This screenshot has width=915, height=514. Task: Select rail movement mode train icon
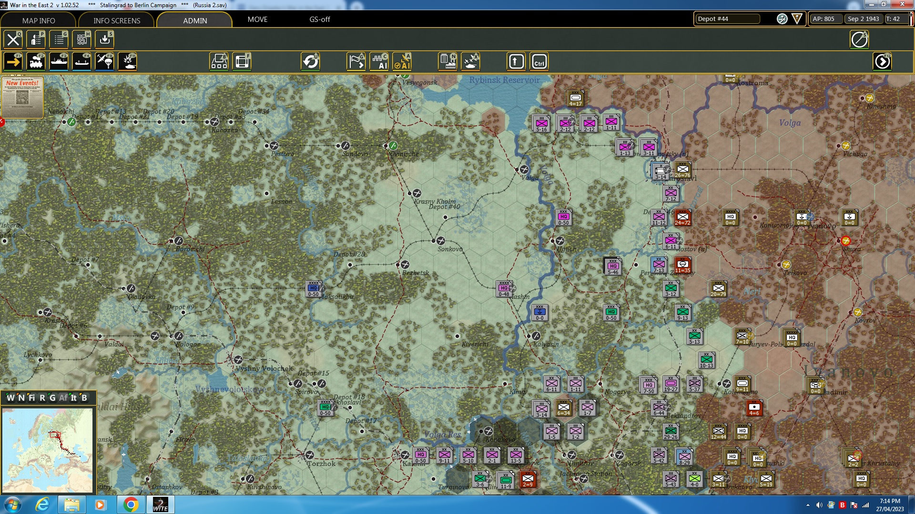tap(36, 62)
